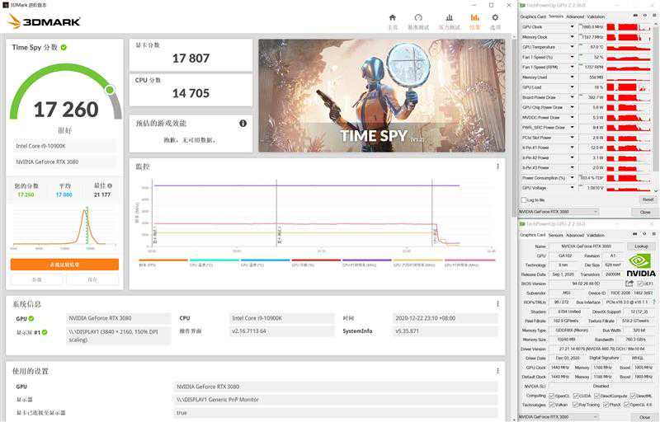Click the info icon beside best score

coord(111,185)
